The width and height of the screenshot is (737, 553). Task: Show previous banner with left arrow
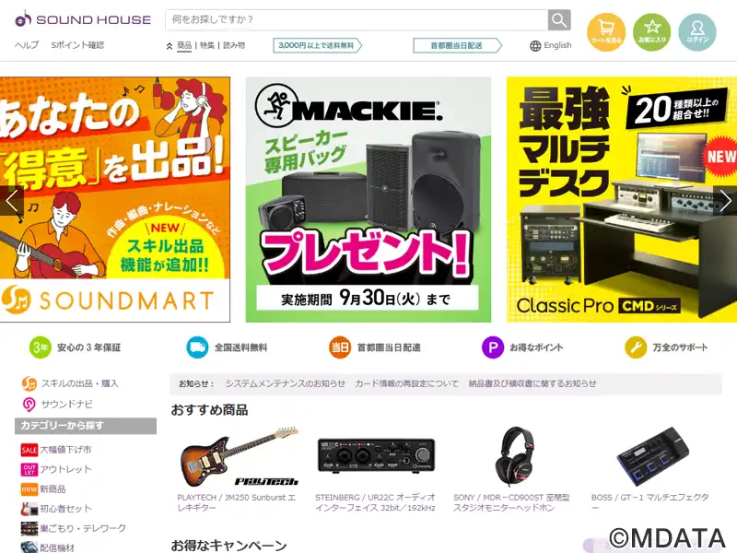click(12, 201)
